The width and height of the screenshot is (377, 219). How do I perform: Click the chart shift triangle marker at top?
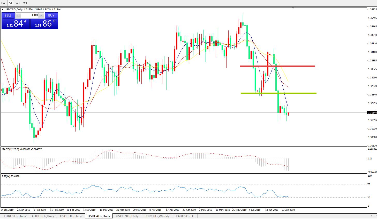coord(293,9)
